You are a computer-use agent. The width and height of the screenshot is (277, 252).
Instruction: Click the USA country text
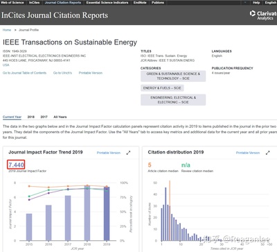pos(6,65)
